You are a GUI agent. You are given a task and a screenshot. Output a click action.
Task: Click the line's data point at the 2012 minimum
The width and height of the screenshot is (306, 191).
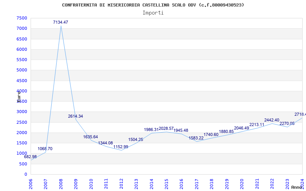pyautogui.click(x=121, y=150)
